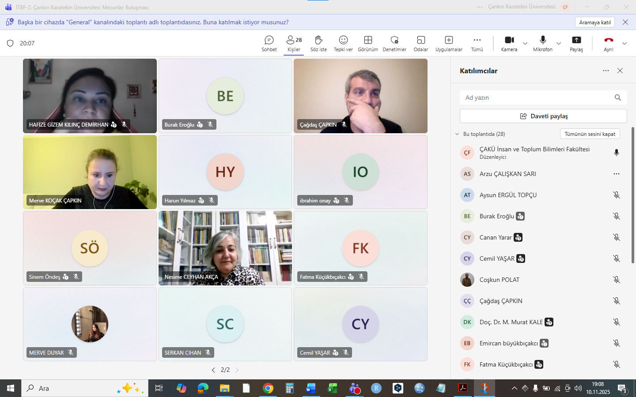Viewport: 636px width, 397px height.
Task: Open the Kişiler participants tab
Action: point(294,43)
